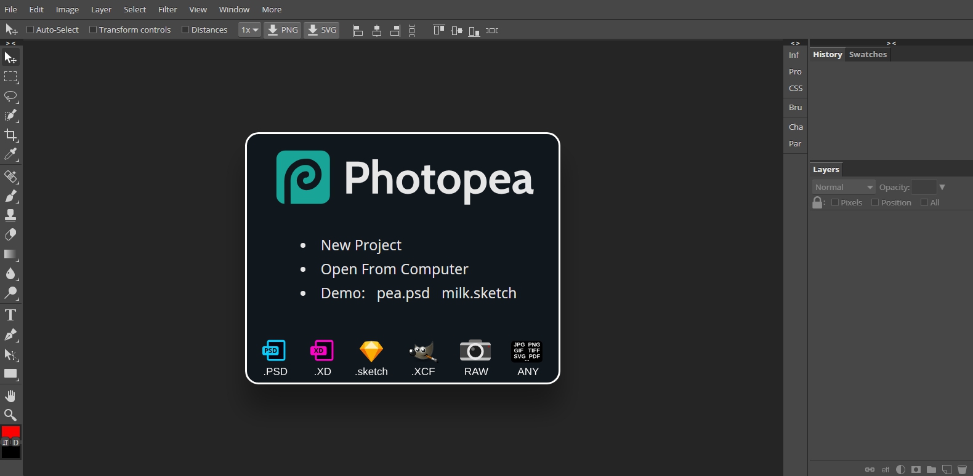Select the Lasso tool
This screenshot has width=973, height=476.
pyautogui.click(x=10, y=97)
